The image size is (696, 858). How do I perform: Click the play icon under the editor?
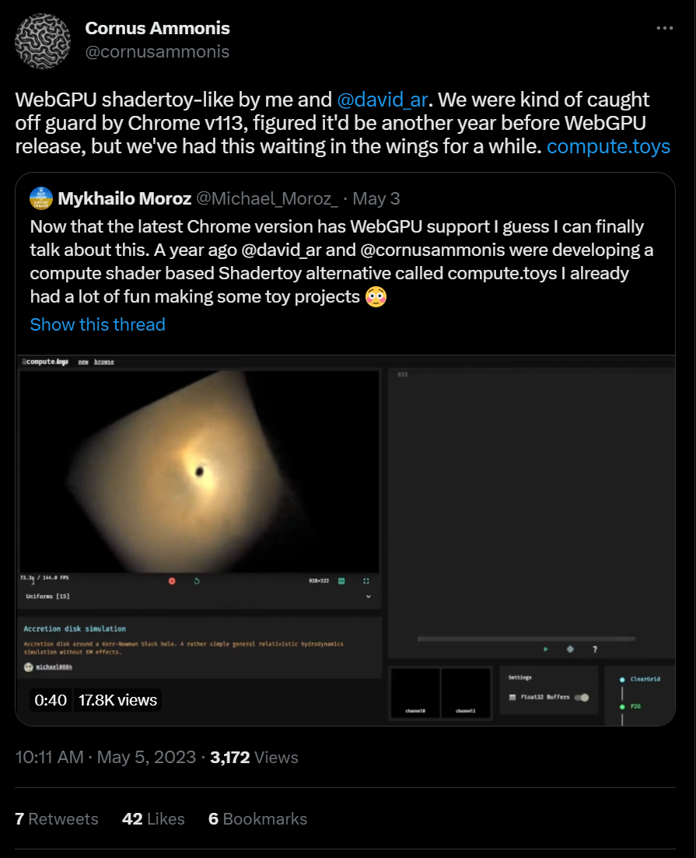pyautogui.click(x=546, y=649)
